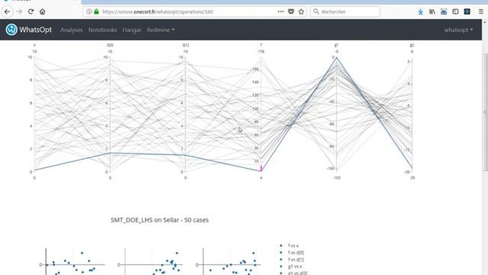Viewport: 488px width, 275px height.
Task: Bookmark this page with the star
Action: coord(301,11)
